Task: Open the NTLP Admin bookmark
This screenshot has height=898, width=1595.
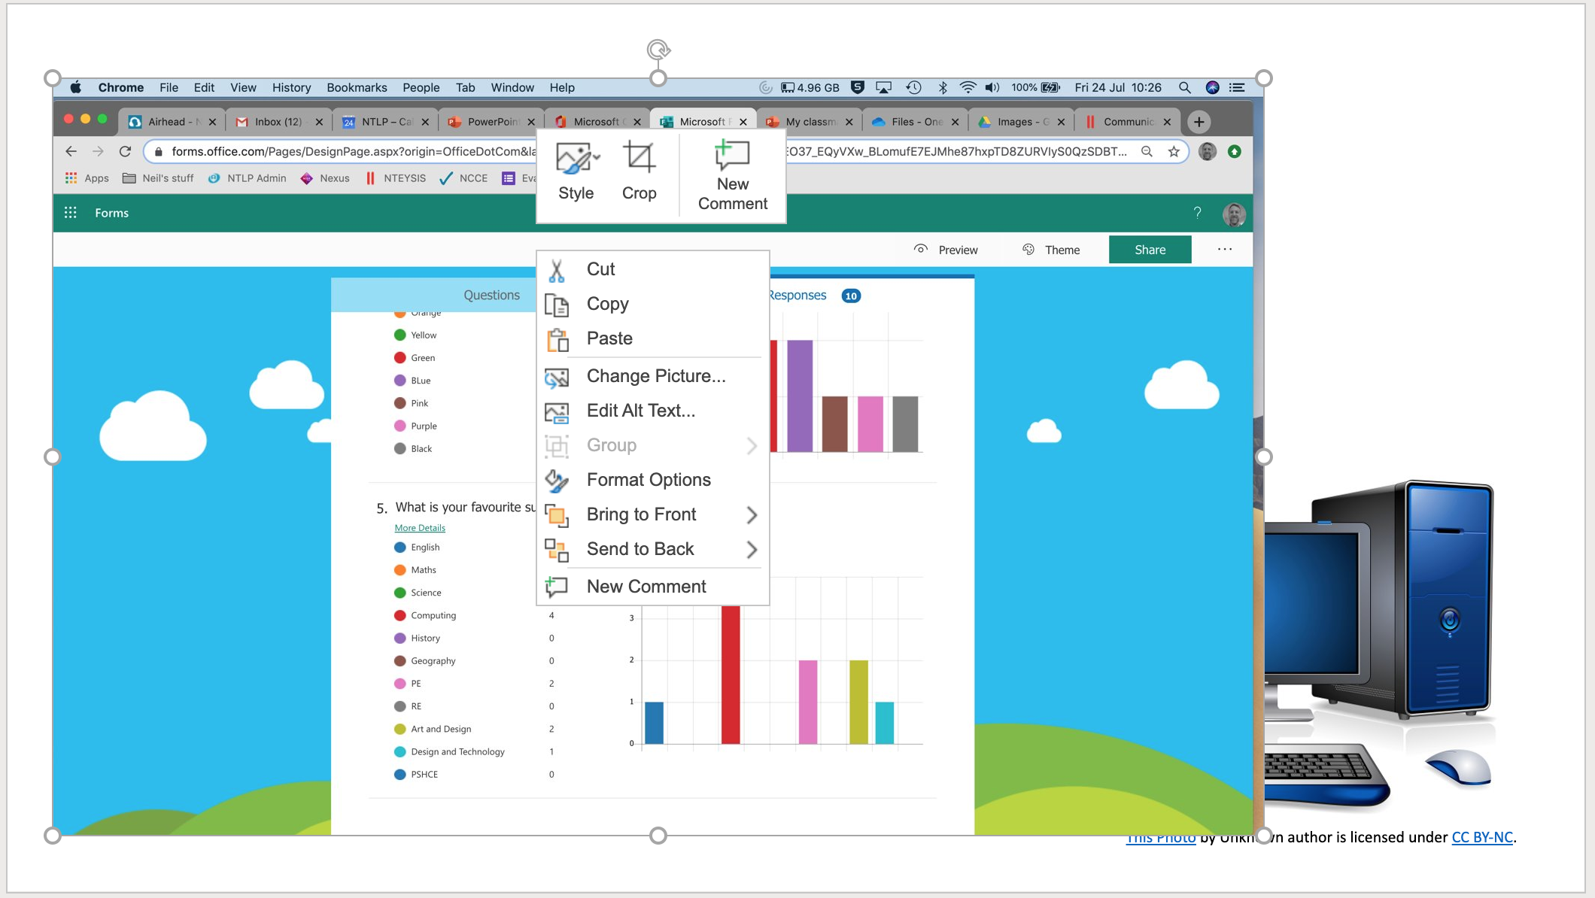Action: coord(248,178)
